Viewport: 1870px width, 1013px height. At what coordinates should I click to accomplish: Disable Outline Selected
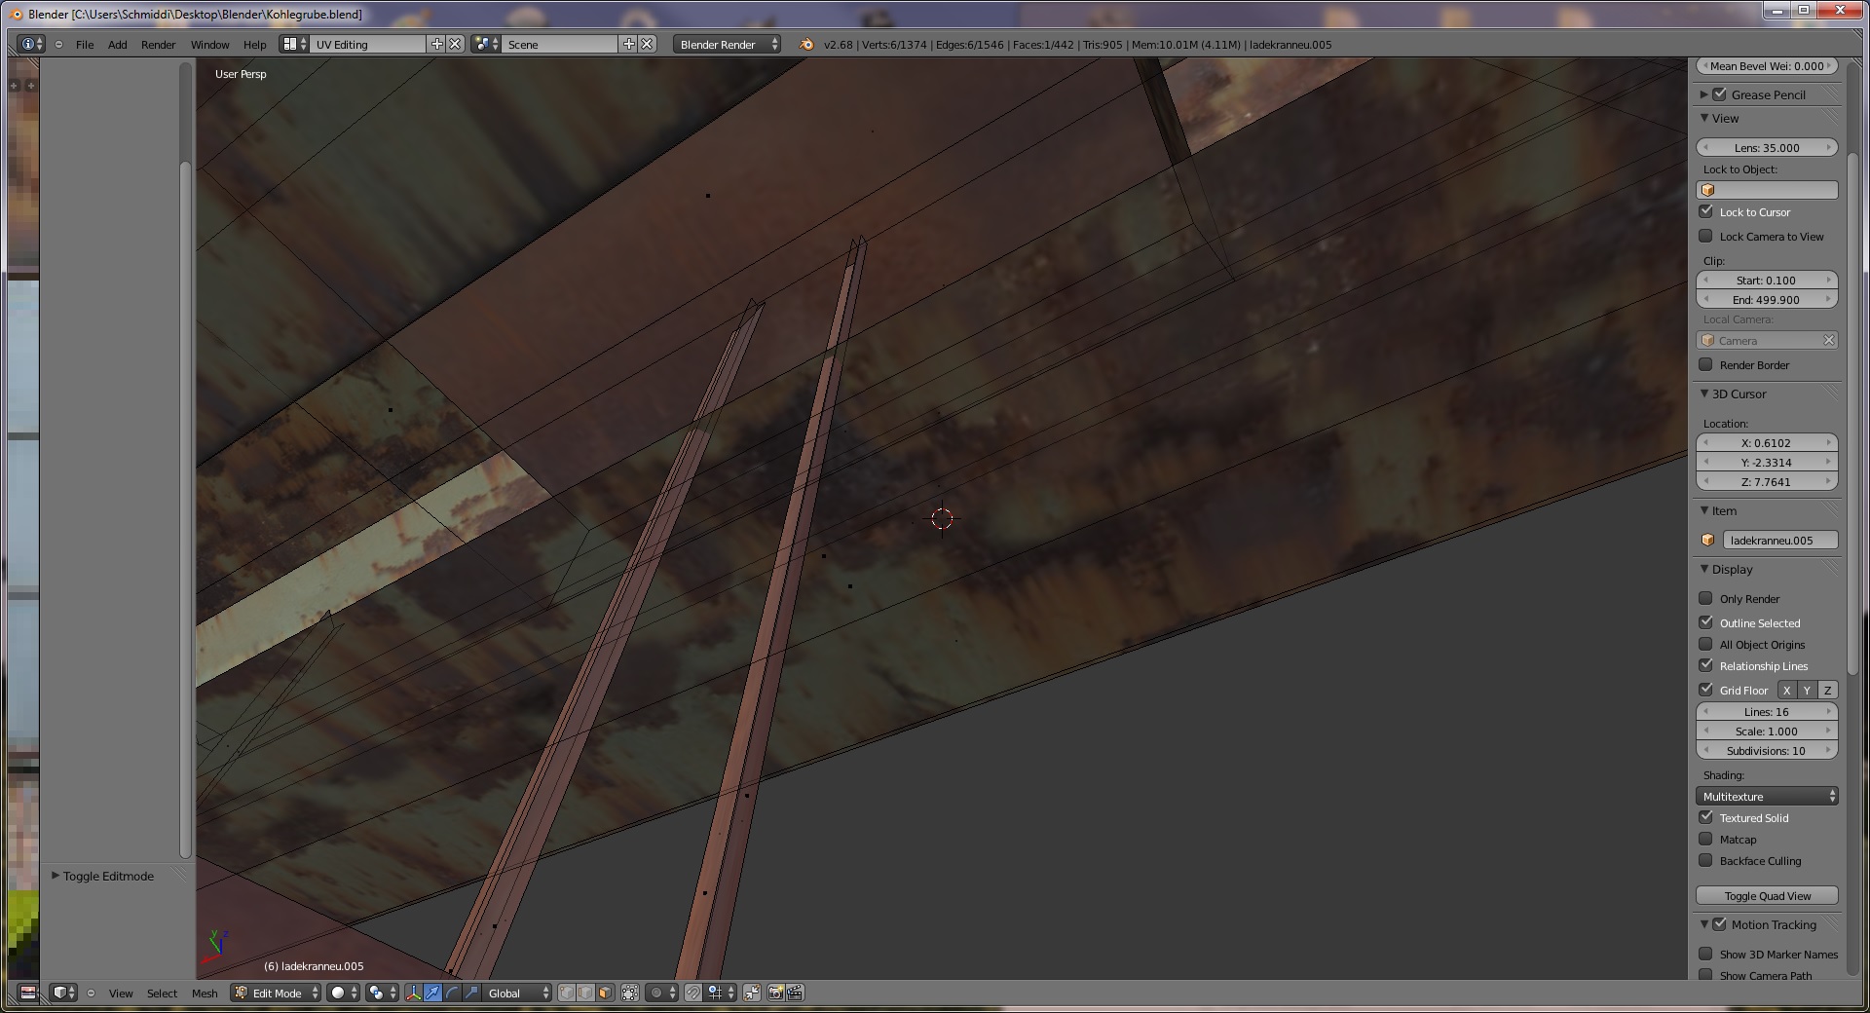point(1705,622)
